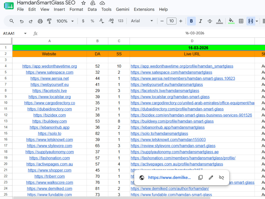
Task: Click the font size input field
Action: [171, 21]
